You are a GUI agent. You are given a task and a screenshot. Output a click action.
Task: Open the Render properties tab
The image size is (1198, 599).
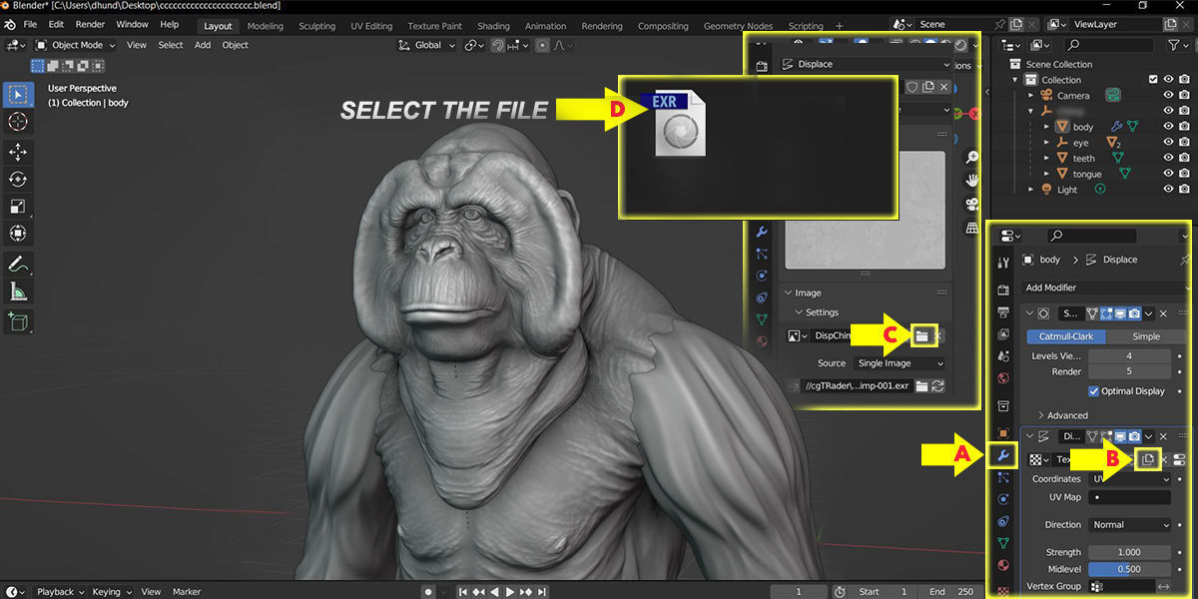click(1004, 290)
